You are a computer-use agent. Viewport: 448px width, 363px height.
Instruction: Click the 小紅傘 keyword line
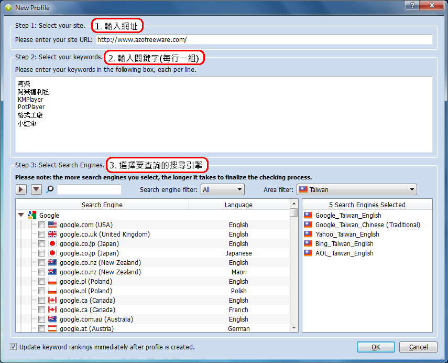27,123
